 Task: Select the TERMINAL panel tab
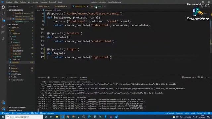coord(84,78)
